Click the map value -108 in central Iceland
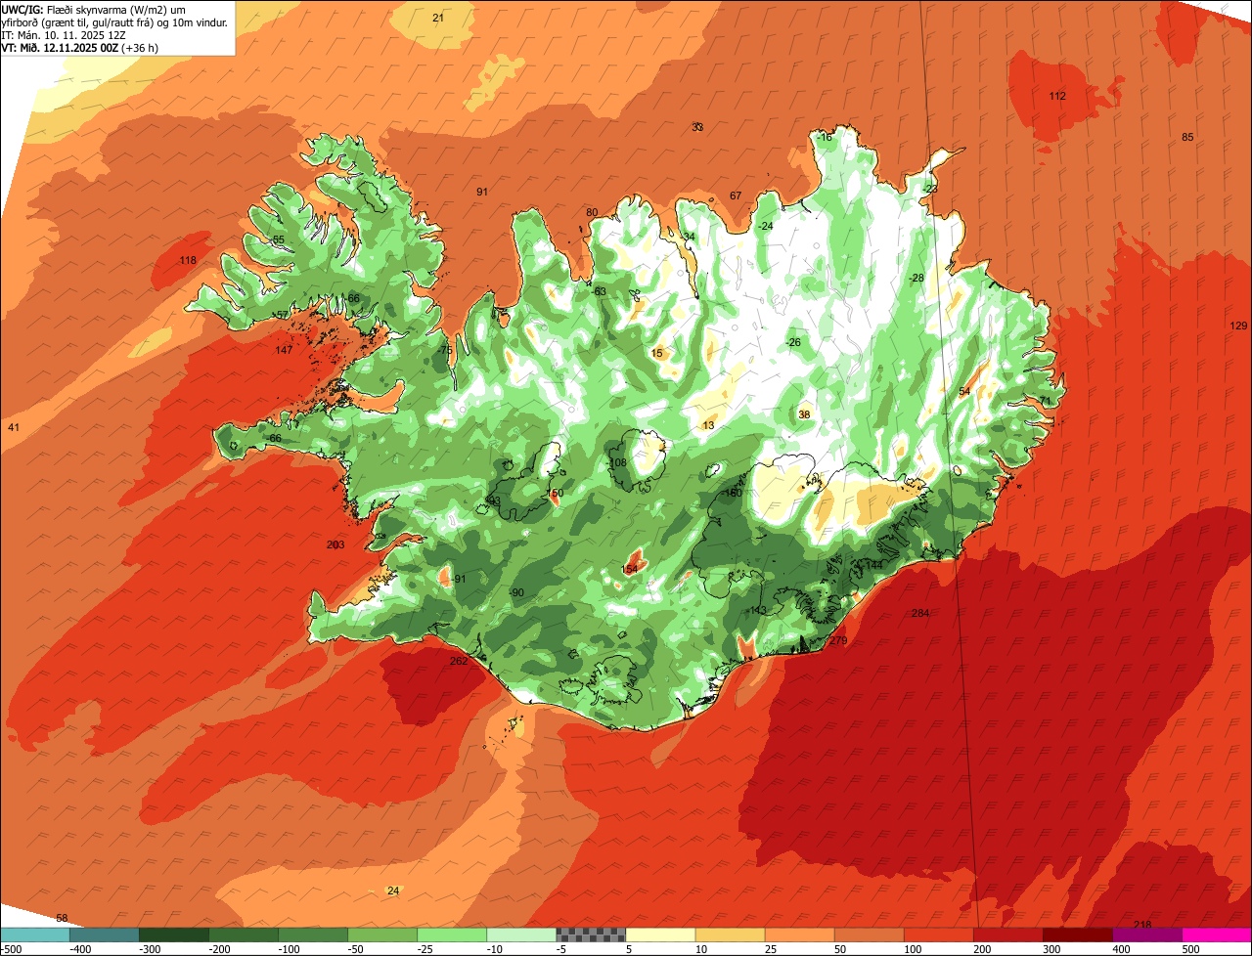Viewport: 1252px width, 956px height. (x=617, y=462)
